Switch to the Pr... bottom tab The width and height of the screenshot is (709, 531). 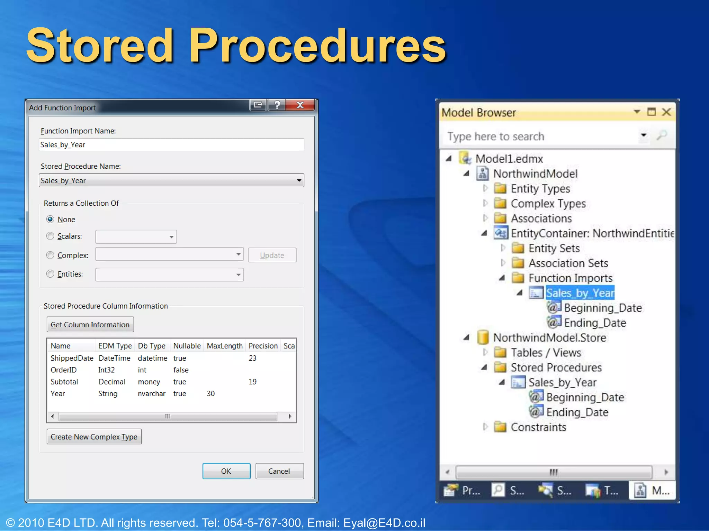point(462,490)
